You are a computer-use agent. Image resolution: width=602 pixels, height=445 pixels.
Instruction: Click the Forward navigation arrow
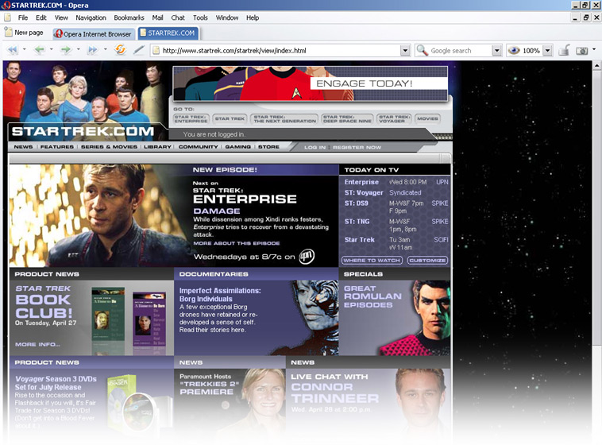click(66, 50)
